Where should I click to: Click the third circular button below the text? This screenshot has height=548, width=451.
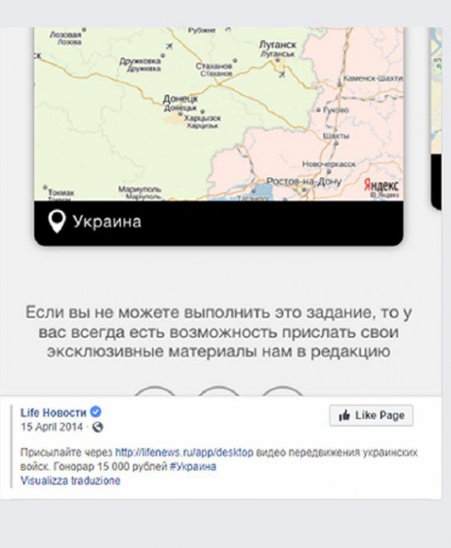(282, 391)
